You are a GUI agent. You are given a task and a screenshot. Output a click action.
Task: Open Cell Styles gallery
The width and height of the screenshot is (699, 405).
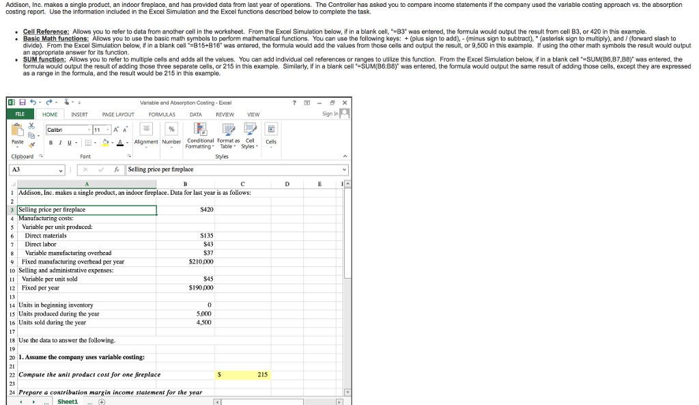pos(251,130)
